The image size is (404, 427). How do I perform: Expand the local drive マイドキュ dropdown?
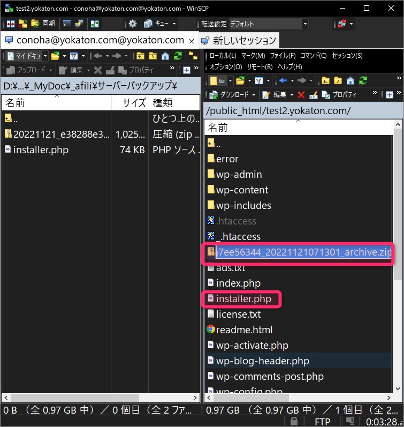coord(45,56)
